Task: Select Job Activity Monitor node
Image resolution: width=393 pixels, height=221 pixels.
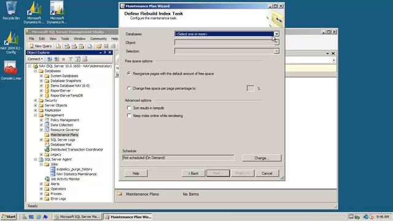Action: tap(65, 179)
